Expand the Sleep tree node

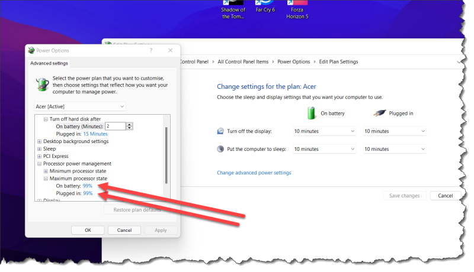40,149
